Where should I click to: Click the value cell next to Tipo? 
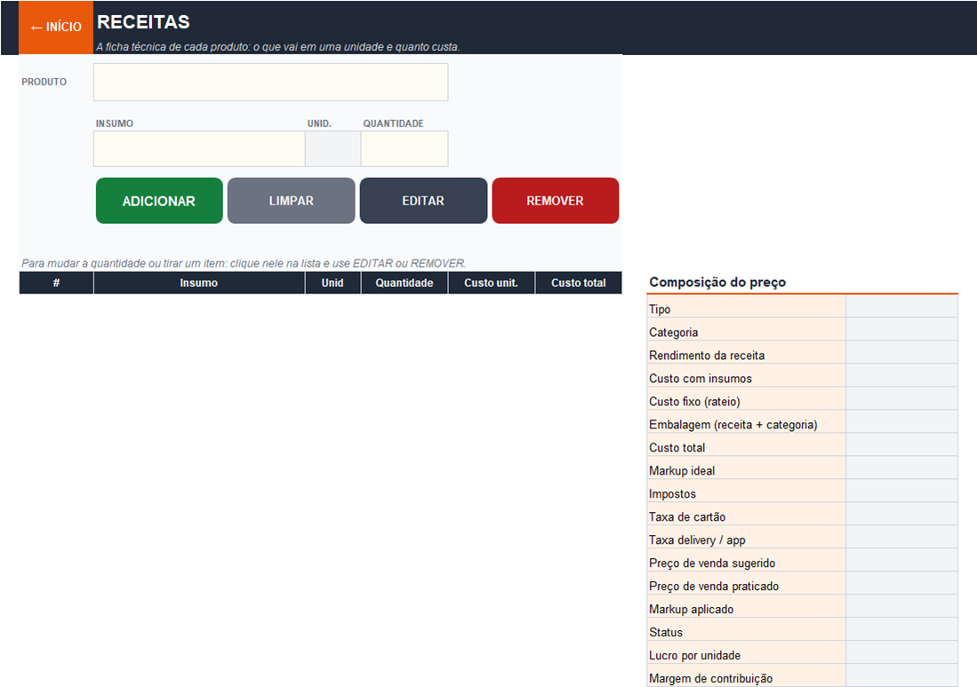pos(901,308)
